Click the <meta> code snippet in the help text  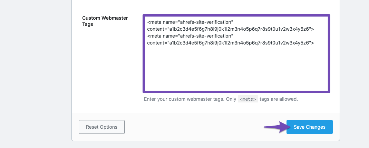click(x=248, y=99)
